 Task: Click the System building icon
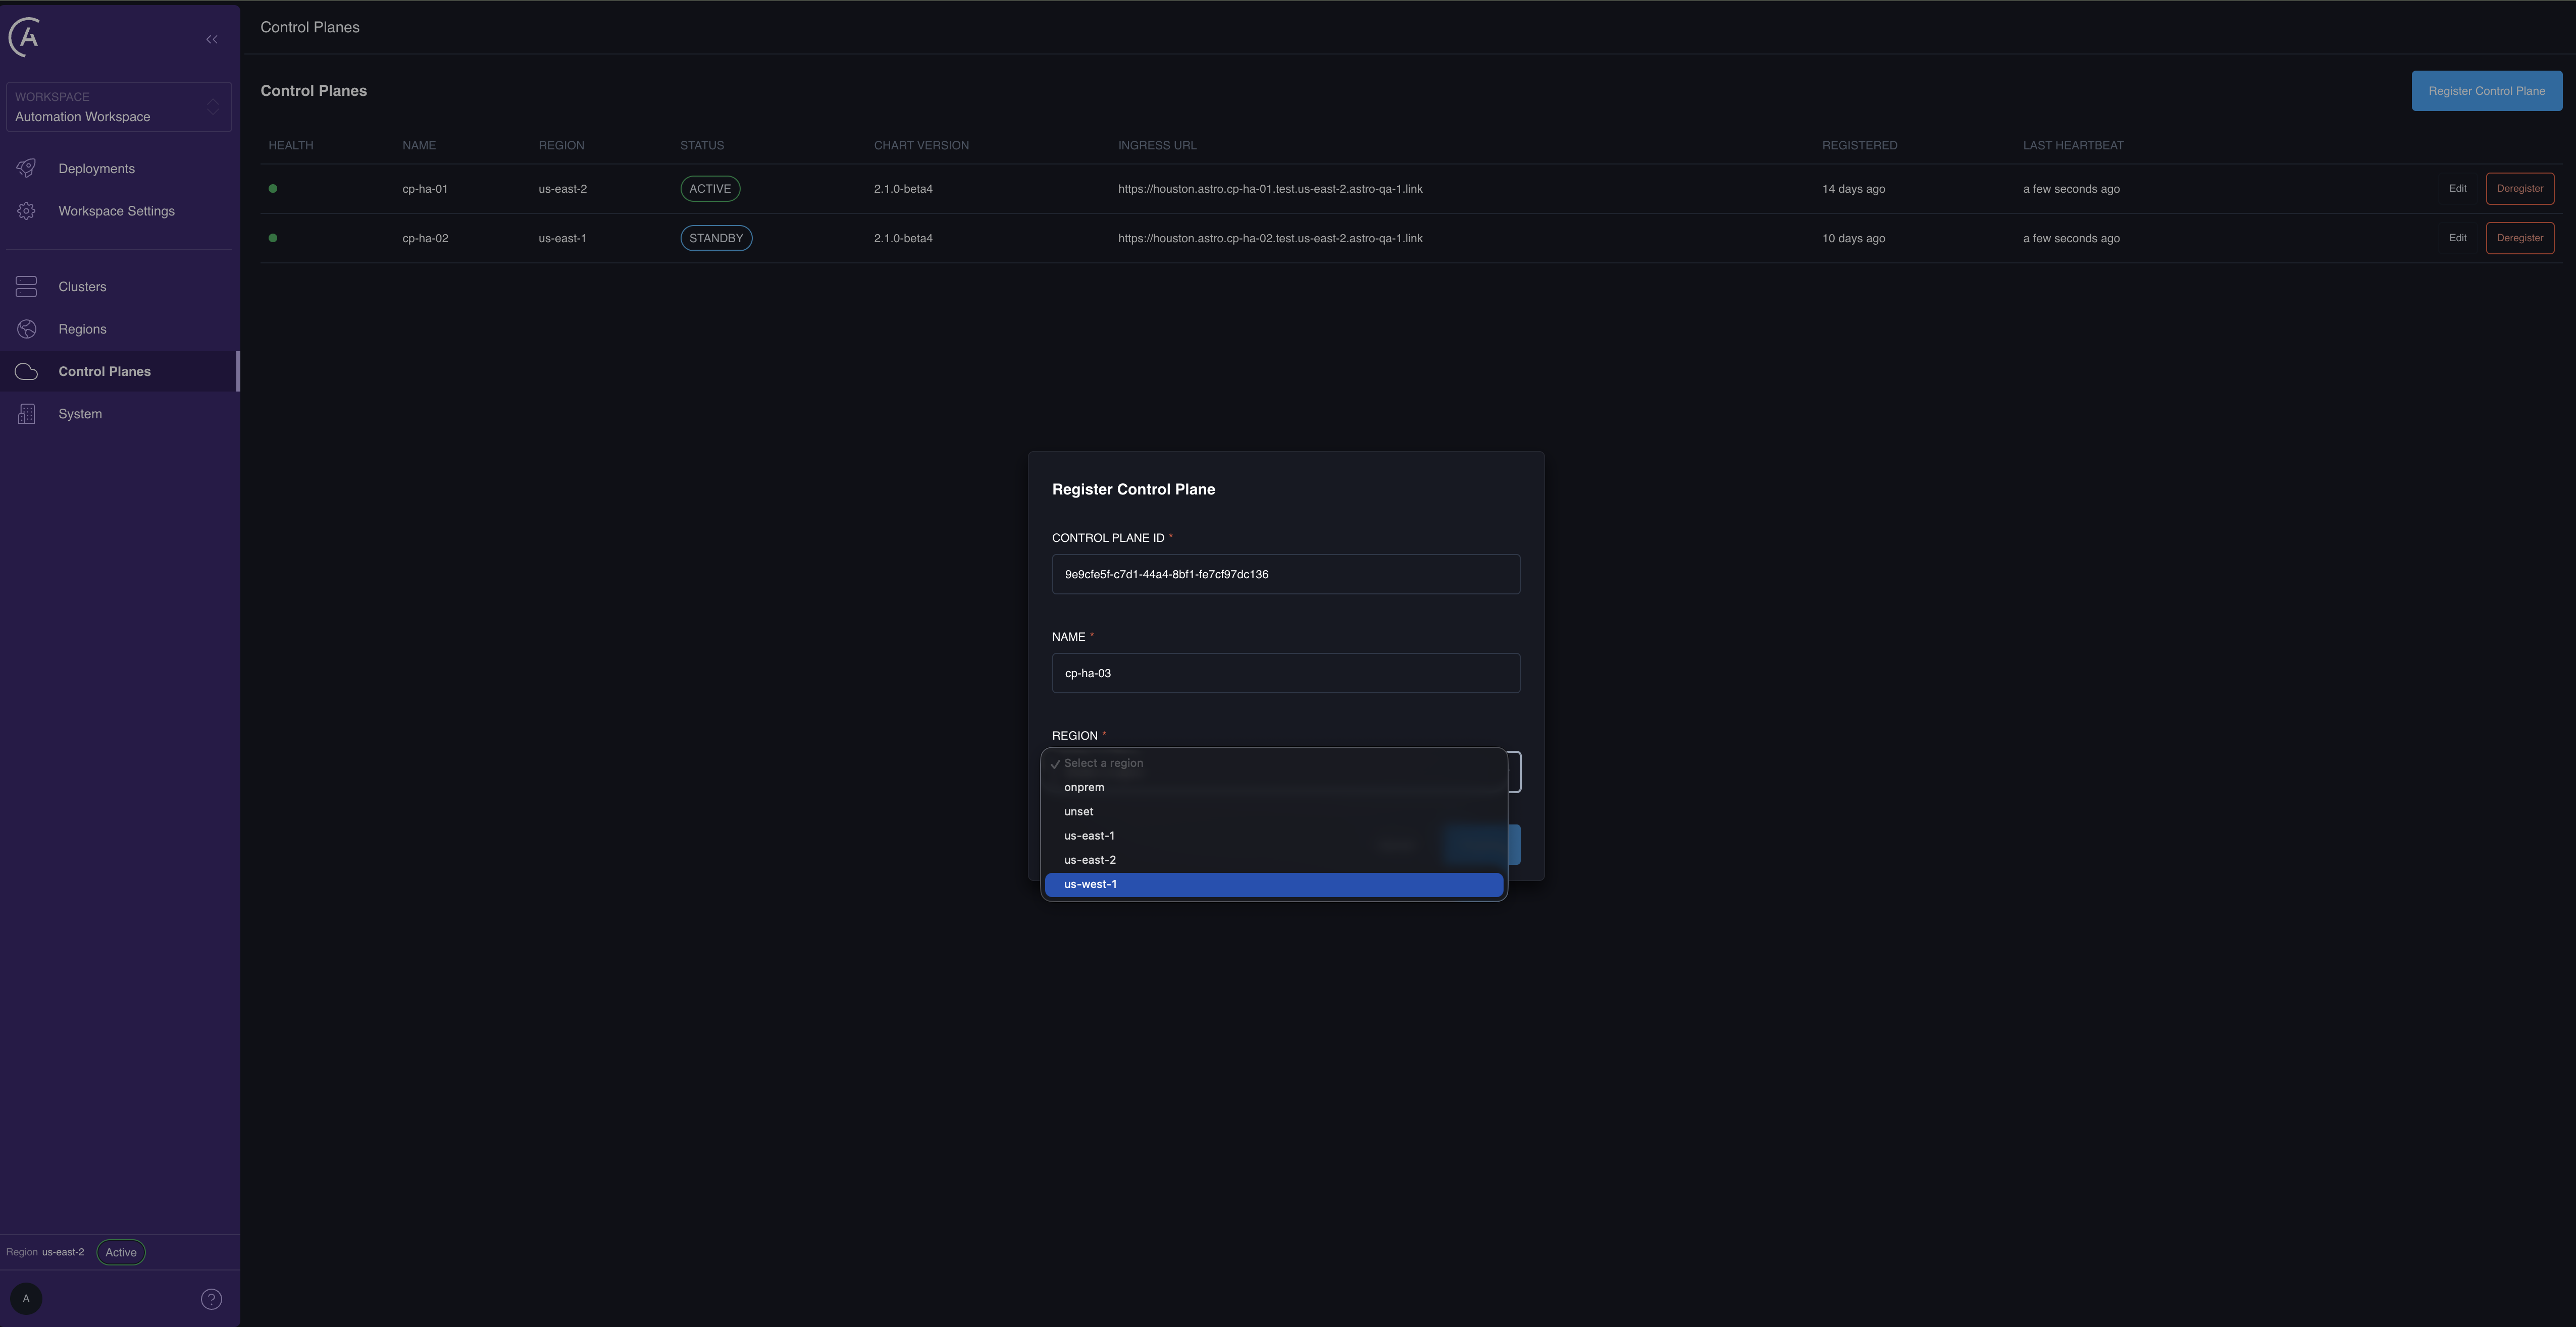tap(27, 414)
